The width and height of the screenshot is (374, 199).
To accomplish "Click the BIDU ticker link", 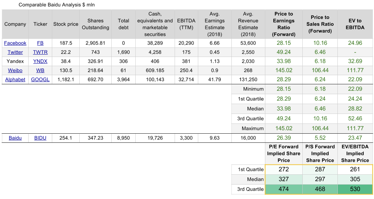I will pyautogui.click(x=40, y=138).
